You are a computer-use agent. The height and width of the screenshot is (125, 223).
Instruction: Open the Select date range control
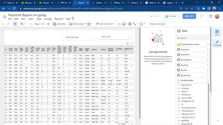pos(80,37)
